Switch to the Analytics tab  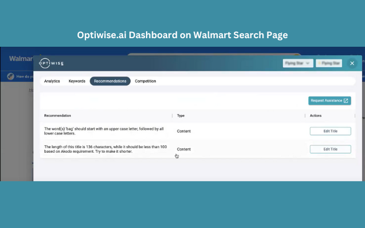click(52, 81)
